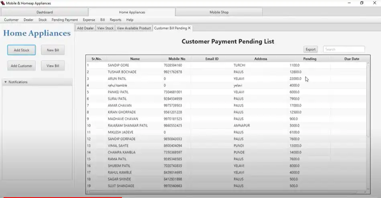Switch to the Mobile Shop tab
Viewport: 381px width, 198px height.
(219, 12)
